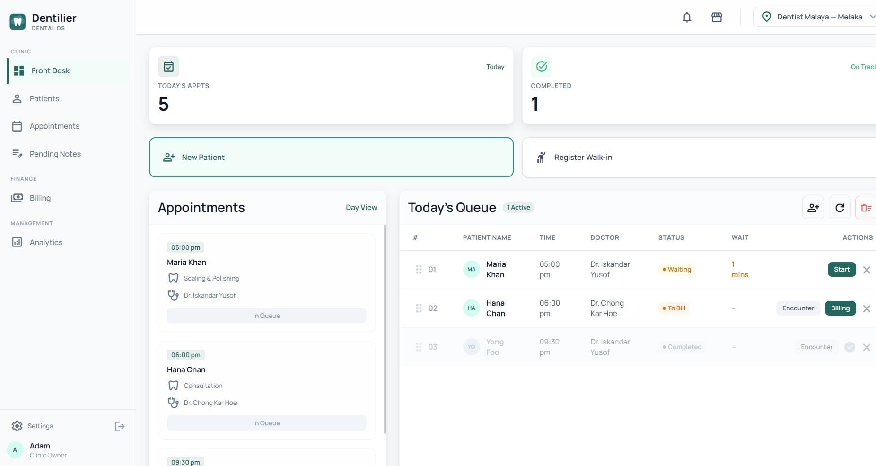Open Billing for Hana Chan's queue entry
The width and height of the screenshot is (876, 466).
pyautogui.click(x=840, y=308)
